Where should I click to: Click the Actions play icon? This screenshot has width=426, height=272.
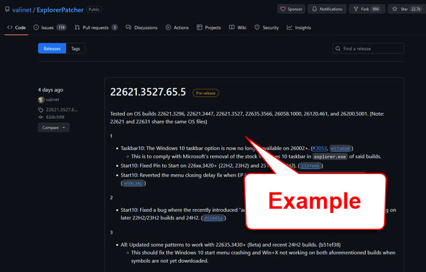(x=168, y=27)
